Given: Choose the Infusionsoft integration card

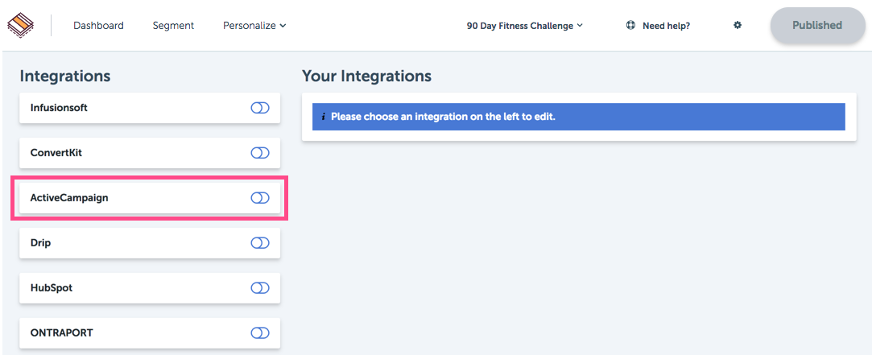Looking at the screenshot, I should (150, 108).
